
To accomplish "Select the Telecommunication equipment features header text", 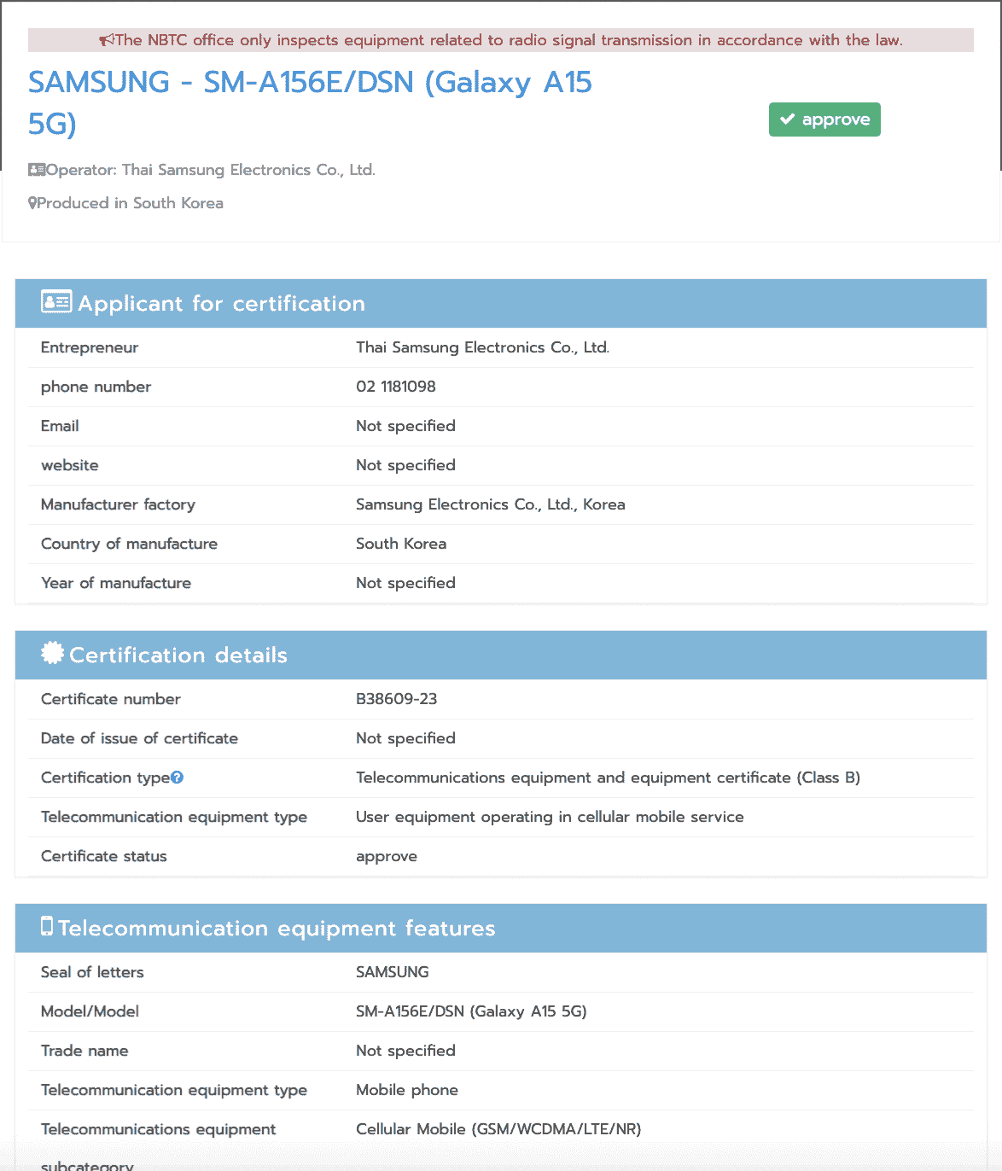I will pos(277,929).
